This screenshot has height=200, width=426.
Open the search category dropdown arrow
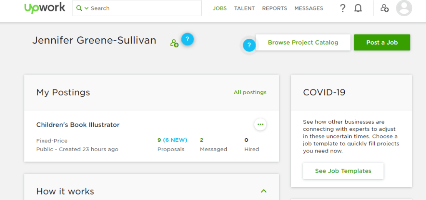pos(86,8)
